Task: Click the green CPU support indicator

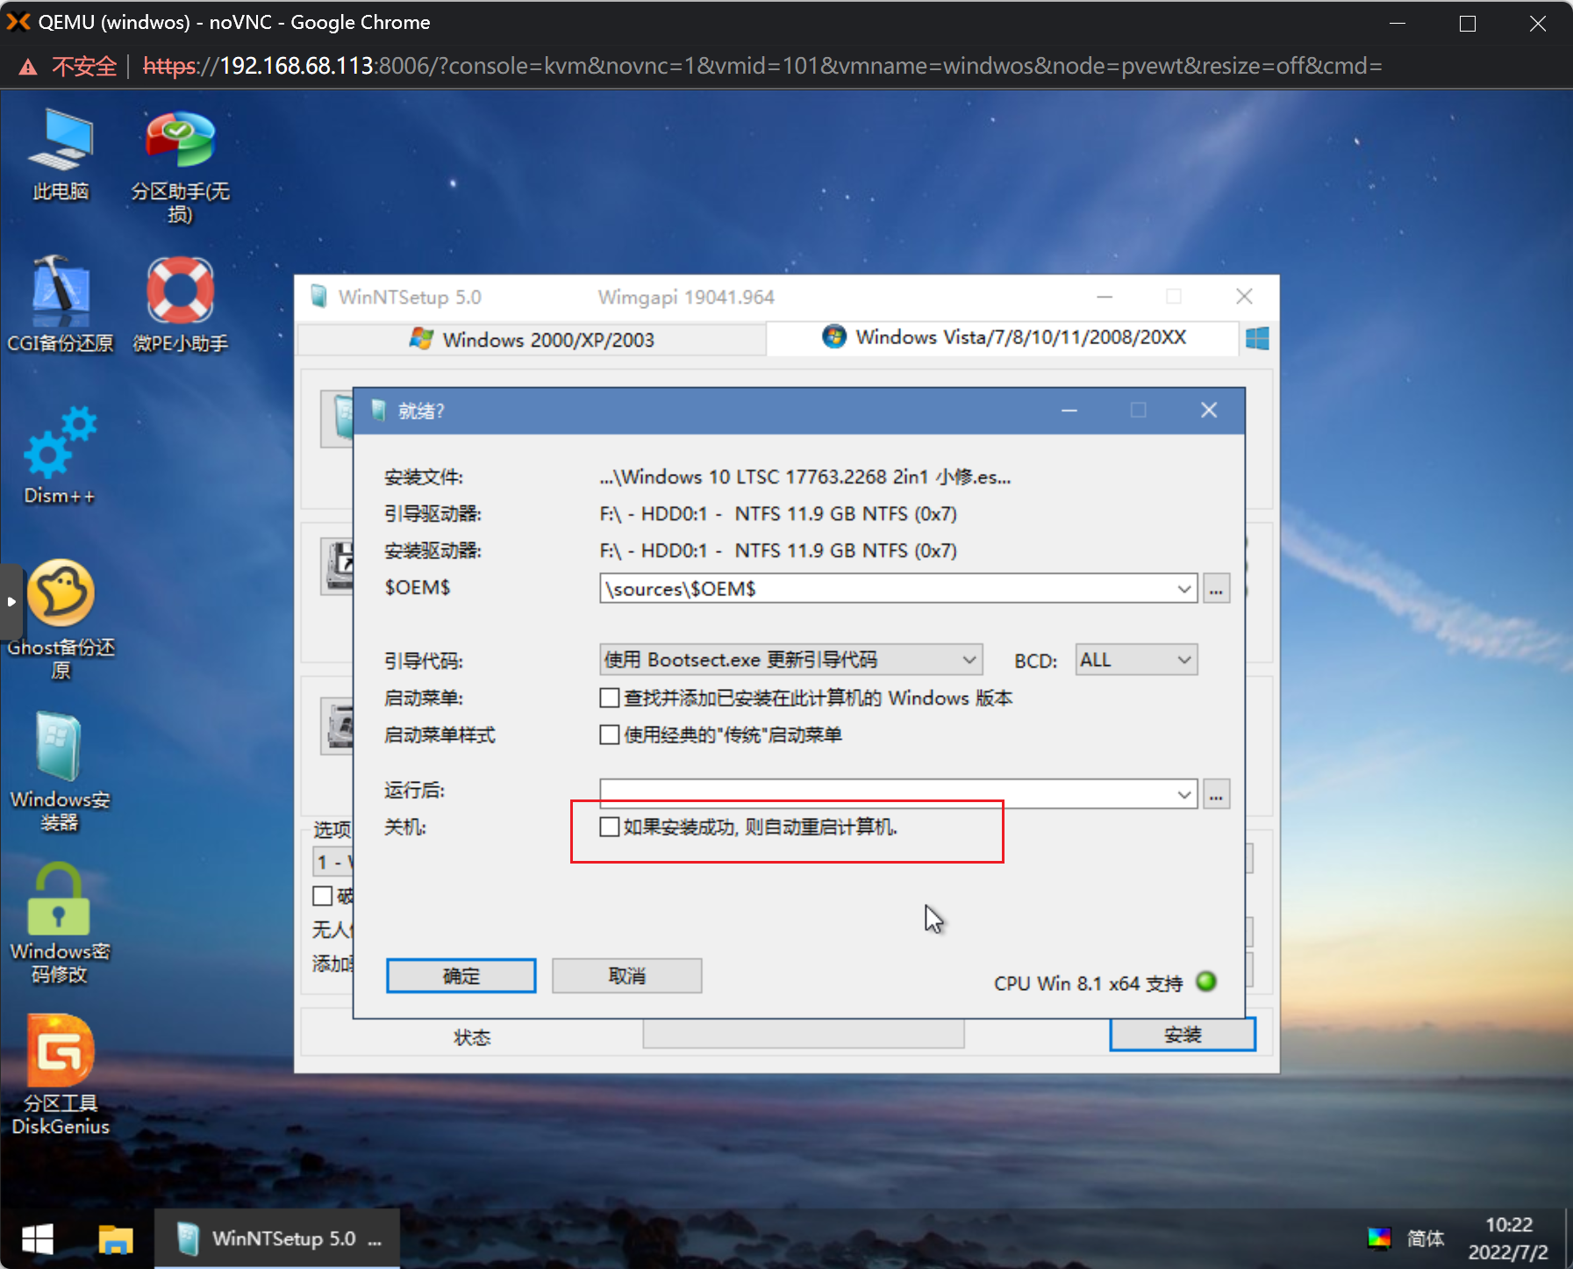Action: 1206,981
